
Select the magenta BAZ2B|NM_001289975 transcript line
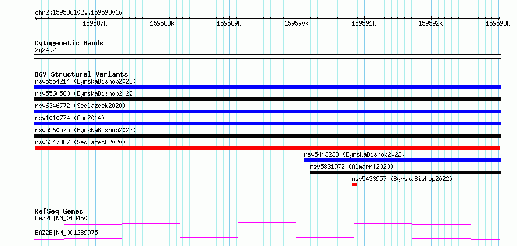[267, 238]
